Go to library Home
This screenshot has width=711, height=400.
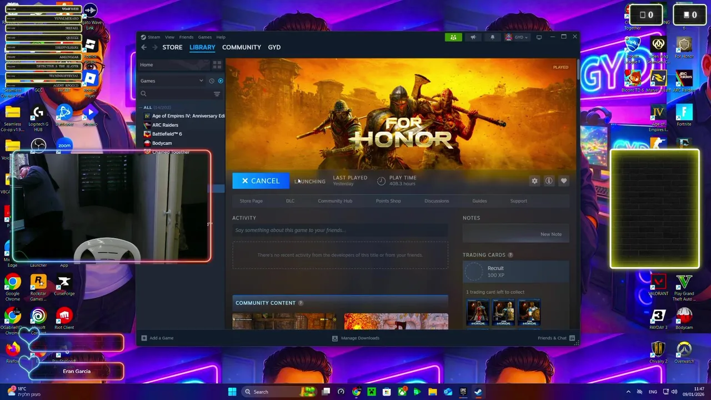click(174, 64)
